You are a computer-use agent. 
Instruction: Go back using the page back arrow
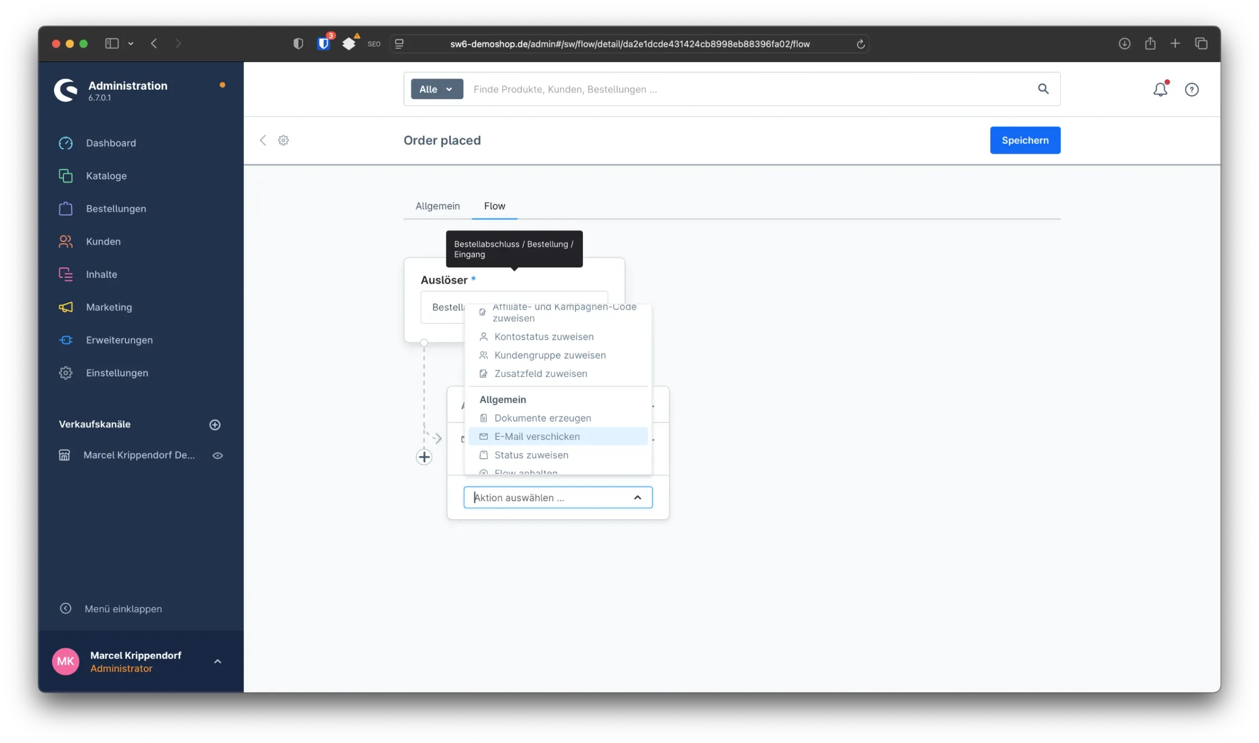coord(263,140)
